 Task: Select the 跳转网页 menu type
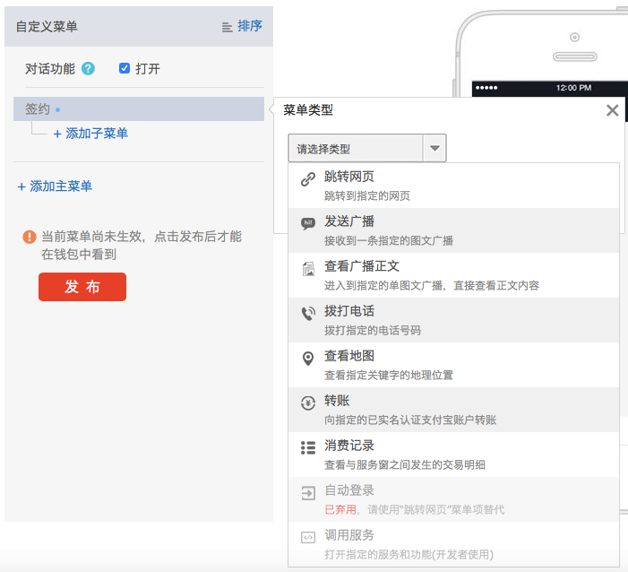click(x=453, y=186)
